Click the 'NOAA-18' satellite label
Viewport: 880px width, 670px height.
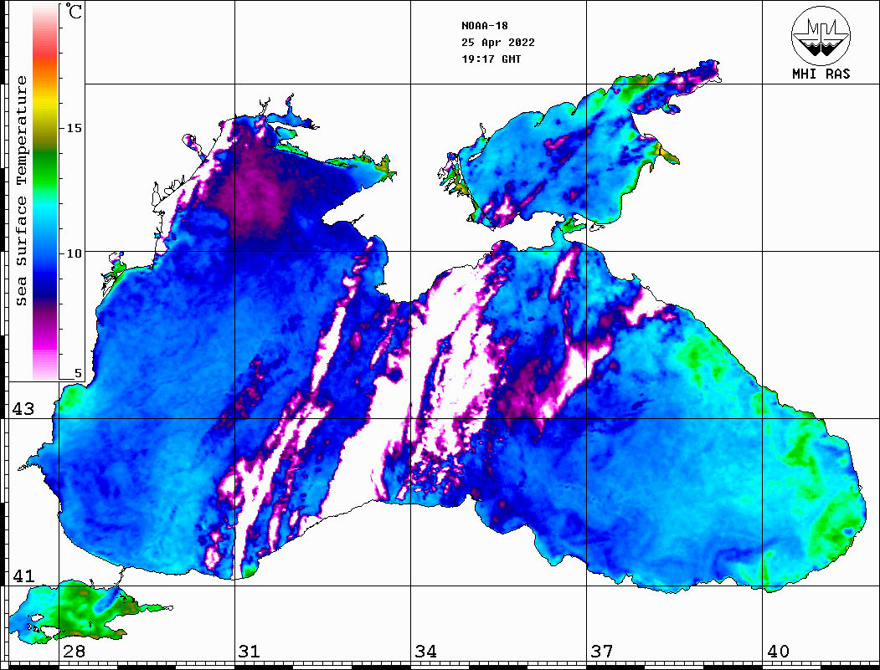pyautogui.click(x=485, y=26)
